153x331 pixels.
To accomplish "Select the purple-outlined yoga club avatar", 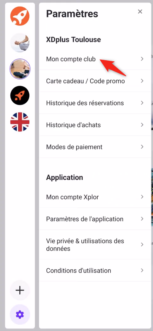I will (x=20, y=69).
